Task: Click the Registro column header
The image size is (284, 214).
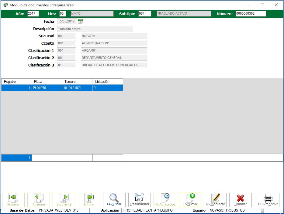Action: (16, 82)
